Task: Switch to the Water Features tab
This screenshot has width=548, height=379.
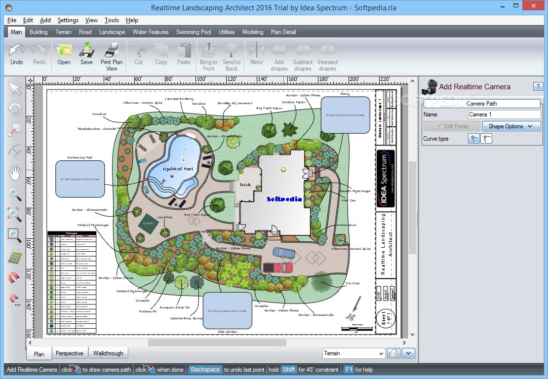Action: (x=151, y=32)
